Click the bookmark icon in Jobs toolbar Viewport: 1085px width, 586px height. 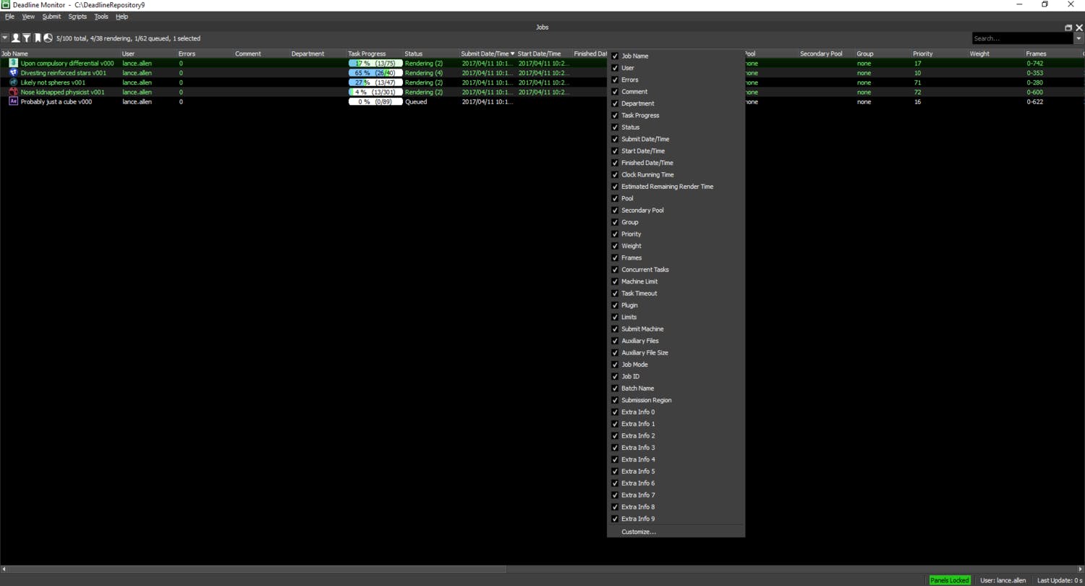[38, 38]
